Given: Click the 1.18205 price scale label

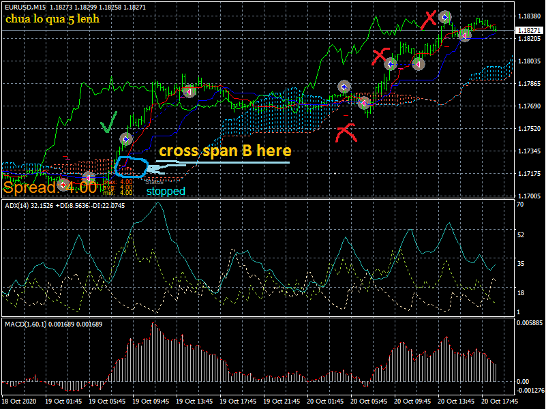Looking at the screenshot, I should point(529,39).
